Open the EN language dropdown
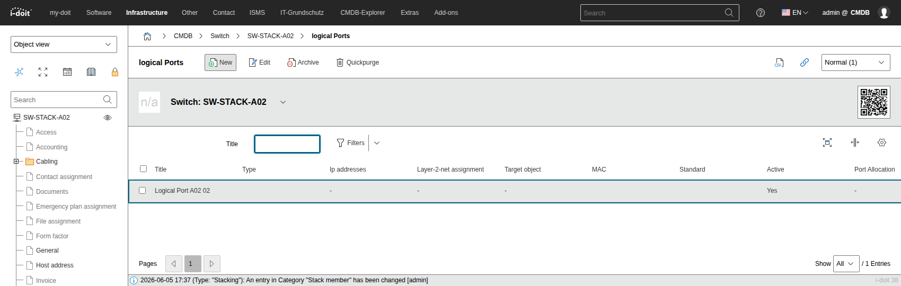This screenshot has height=286, width=901. [x=795, y=13]
